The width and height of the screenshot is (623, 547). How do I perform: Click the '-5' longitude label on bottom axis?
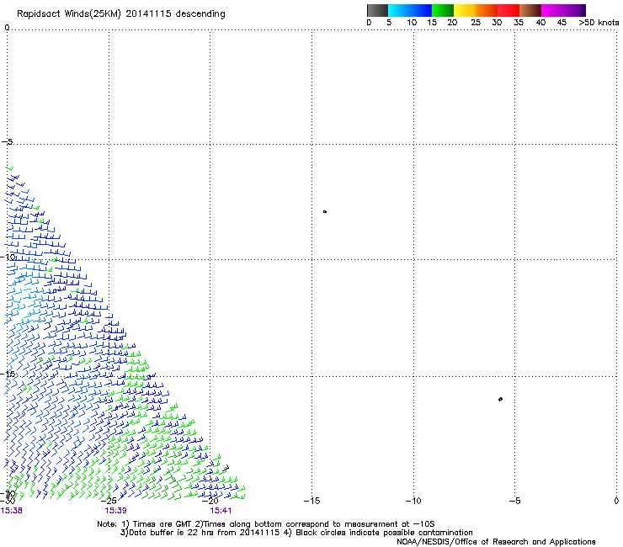514,501
